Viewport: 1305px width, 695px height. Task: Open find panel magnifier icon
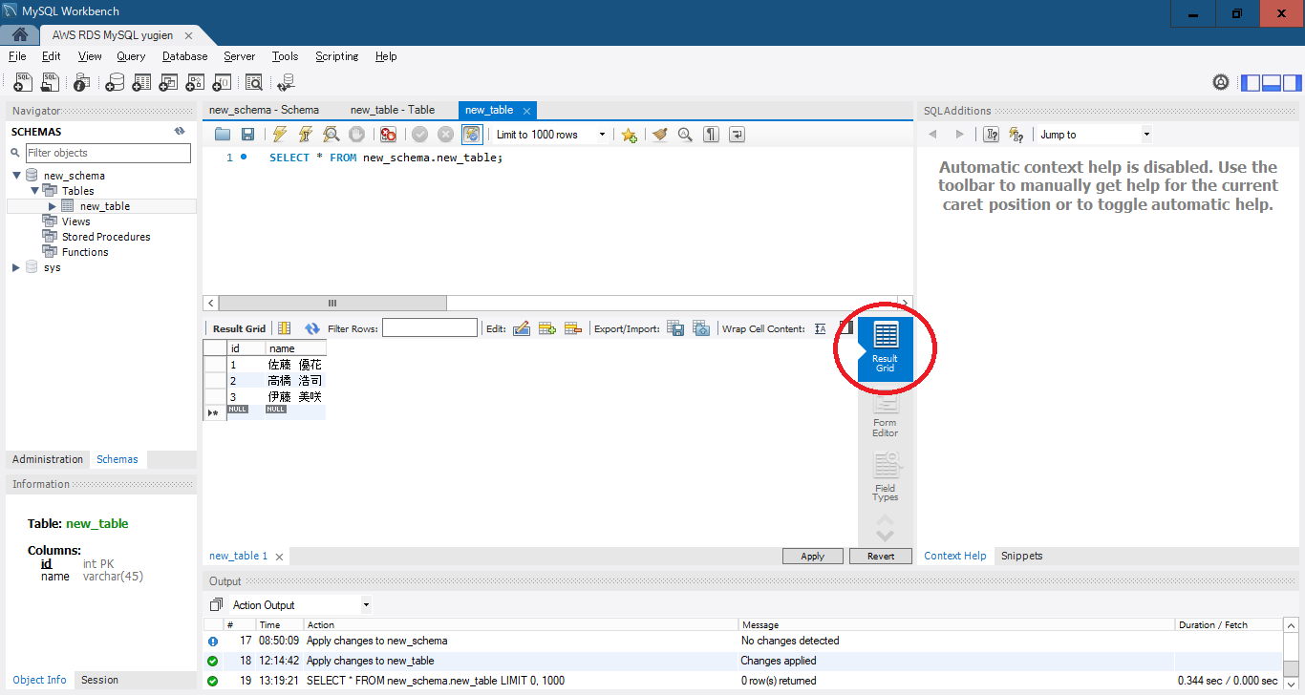(x=685, y=135)
